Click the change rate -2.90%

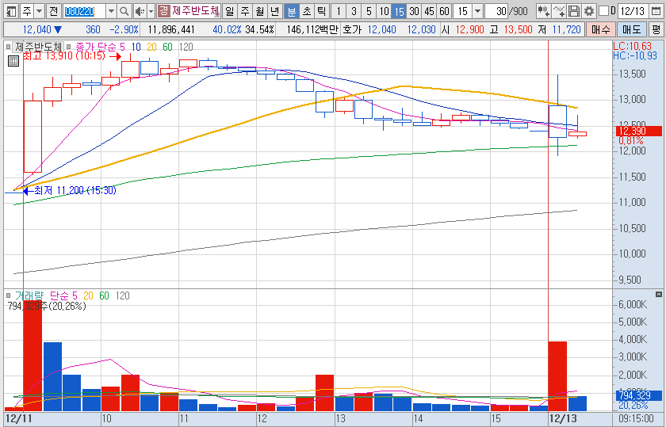[x=124, y=29]
